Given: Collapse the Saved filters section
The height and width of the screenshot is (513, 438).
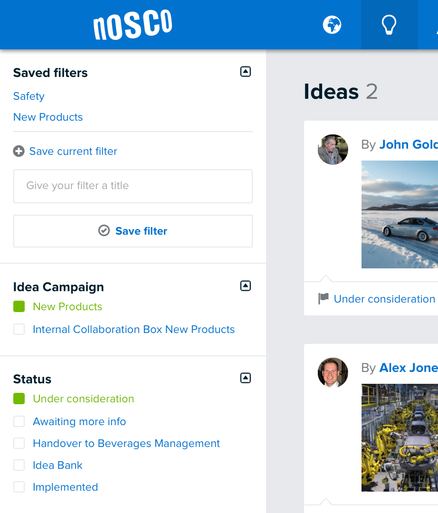Looking at the screenshot, I should click(245, 72).
